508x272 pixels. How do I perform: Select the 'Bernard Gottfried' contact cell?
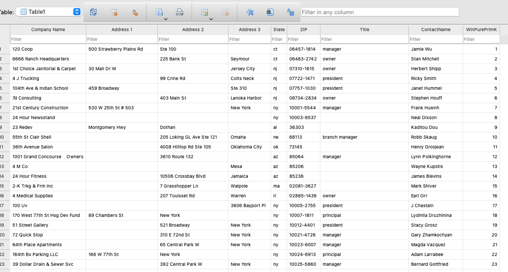click(x=436, y=264)
